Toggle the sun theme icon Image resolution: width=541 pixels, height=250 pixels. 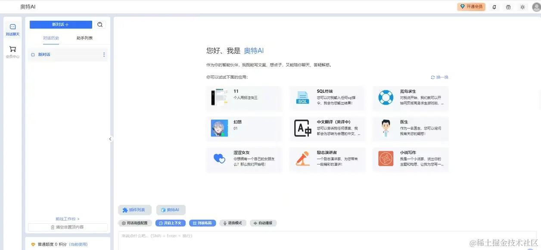click(522, 7)
